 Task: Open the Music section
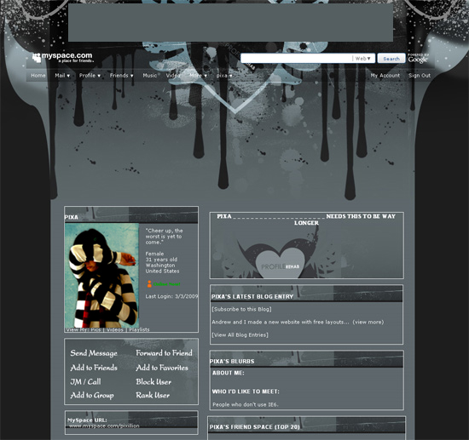tap(150, 76)
